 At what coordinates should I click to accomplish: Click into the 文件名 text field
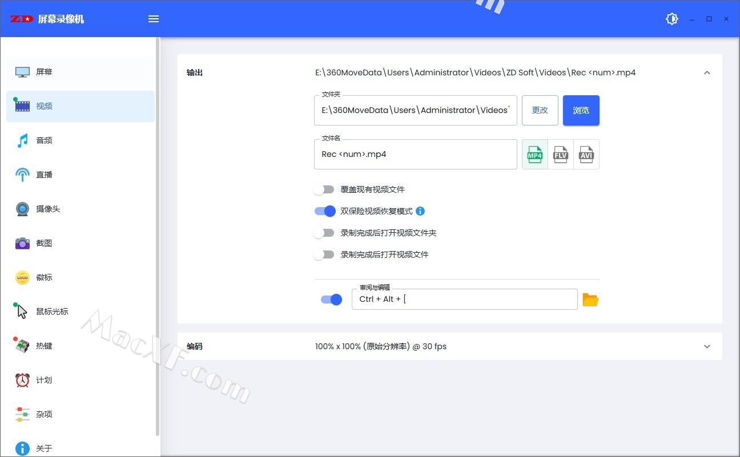(415, 155)
